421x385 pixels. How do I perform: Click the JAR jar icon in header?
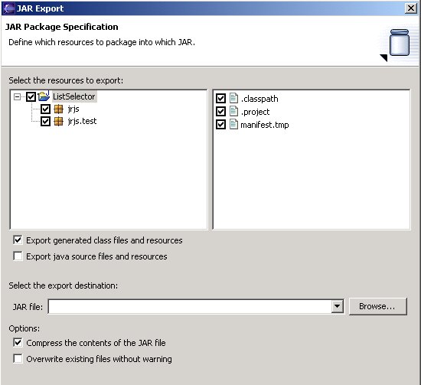(x=399, y=43)
